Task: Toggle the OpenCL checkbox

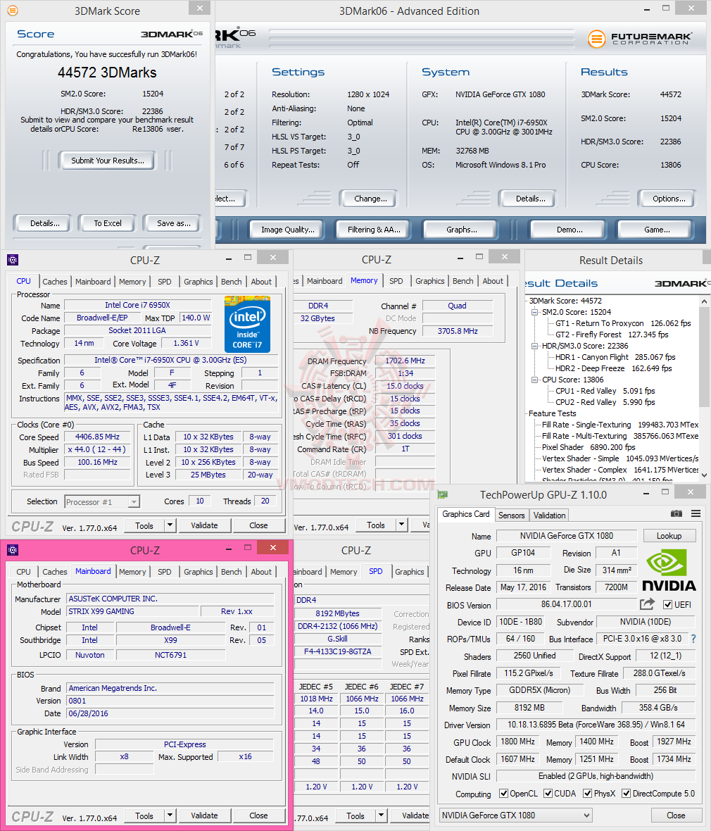Action: (503, 794)
